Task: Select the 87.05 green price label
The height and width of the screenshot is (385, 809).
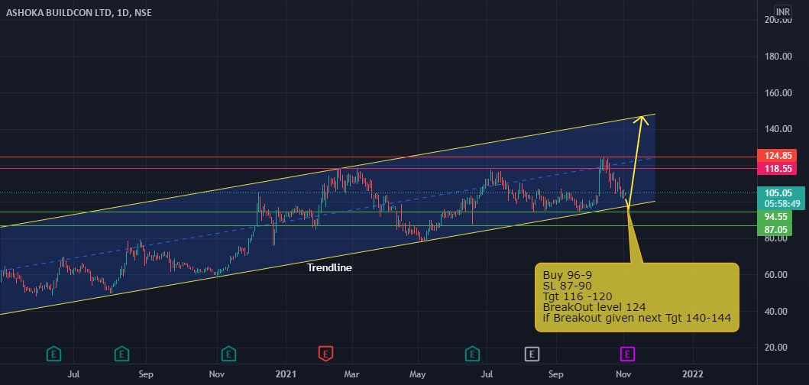Action: click(774, 230)
